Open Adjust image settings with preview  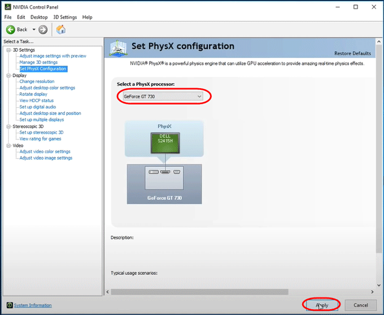(x=53, y=56)
